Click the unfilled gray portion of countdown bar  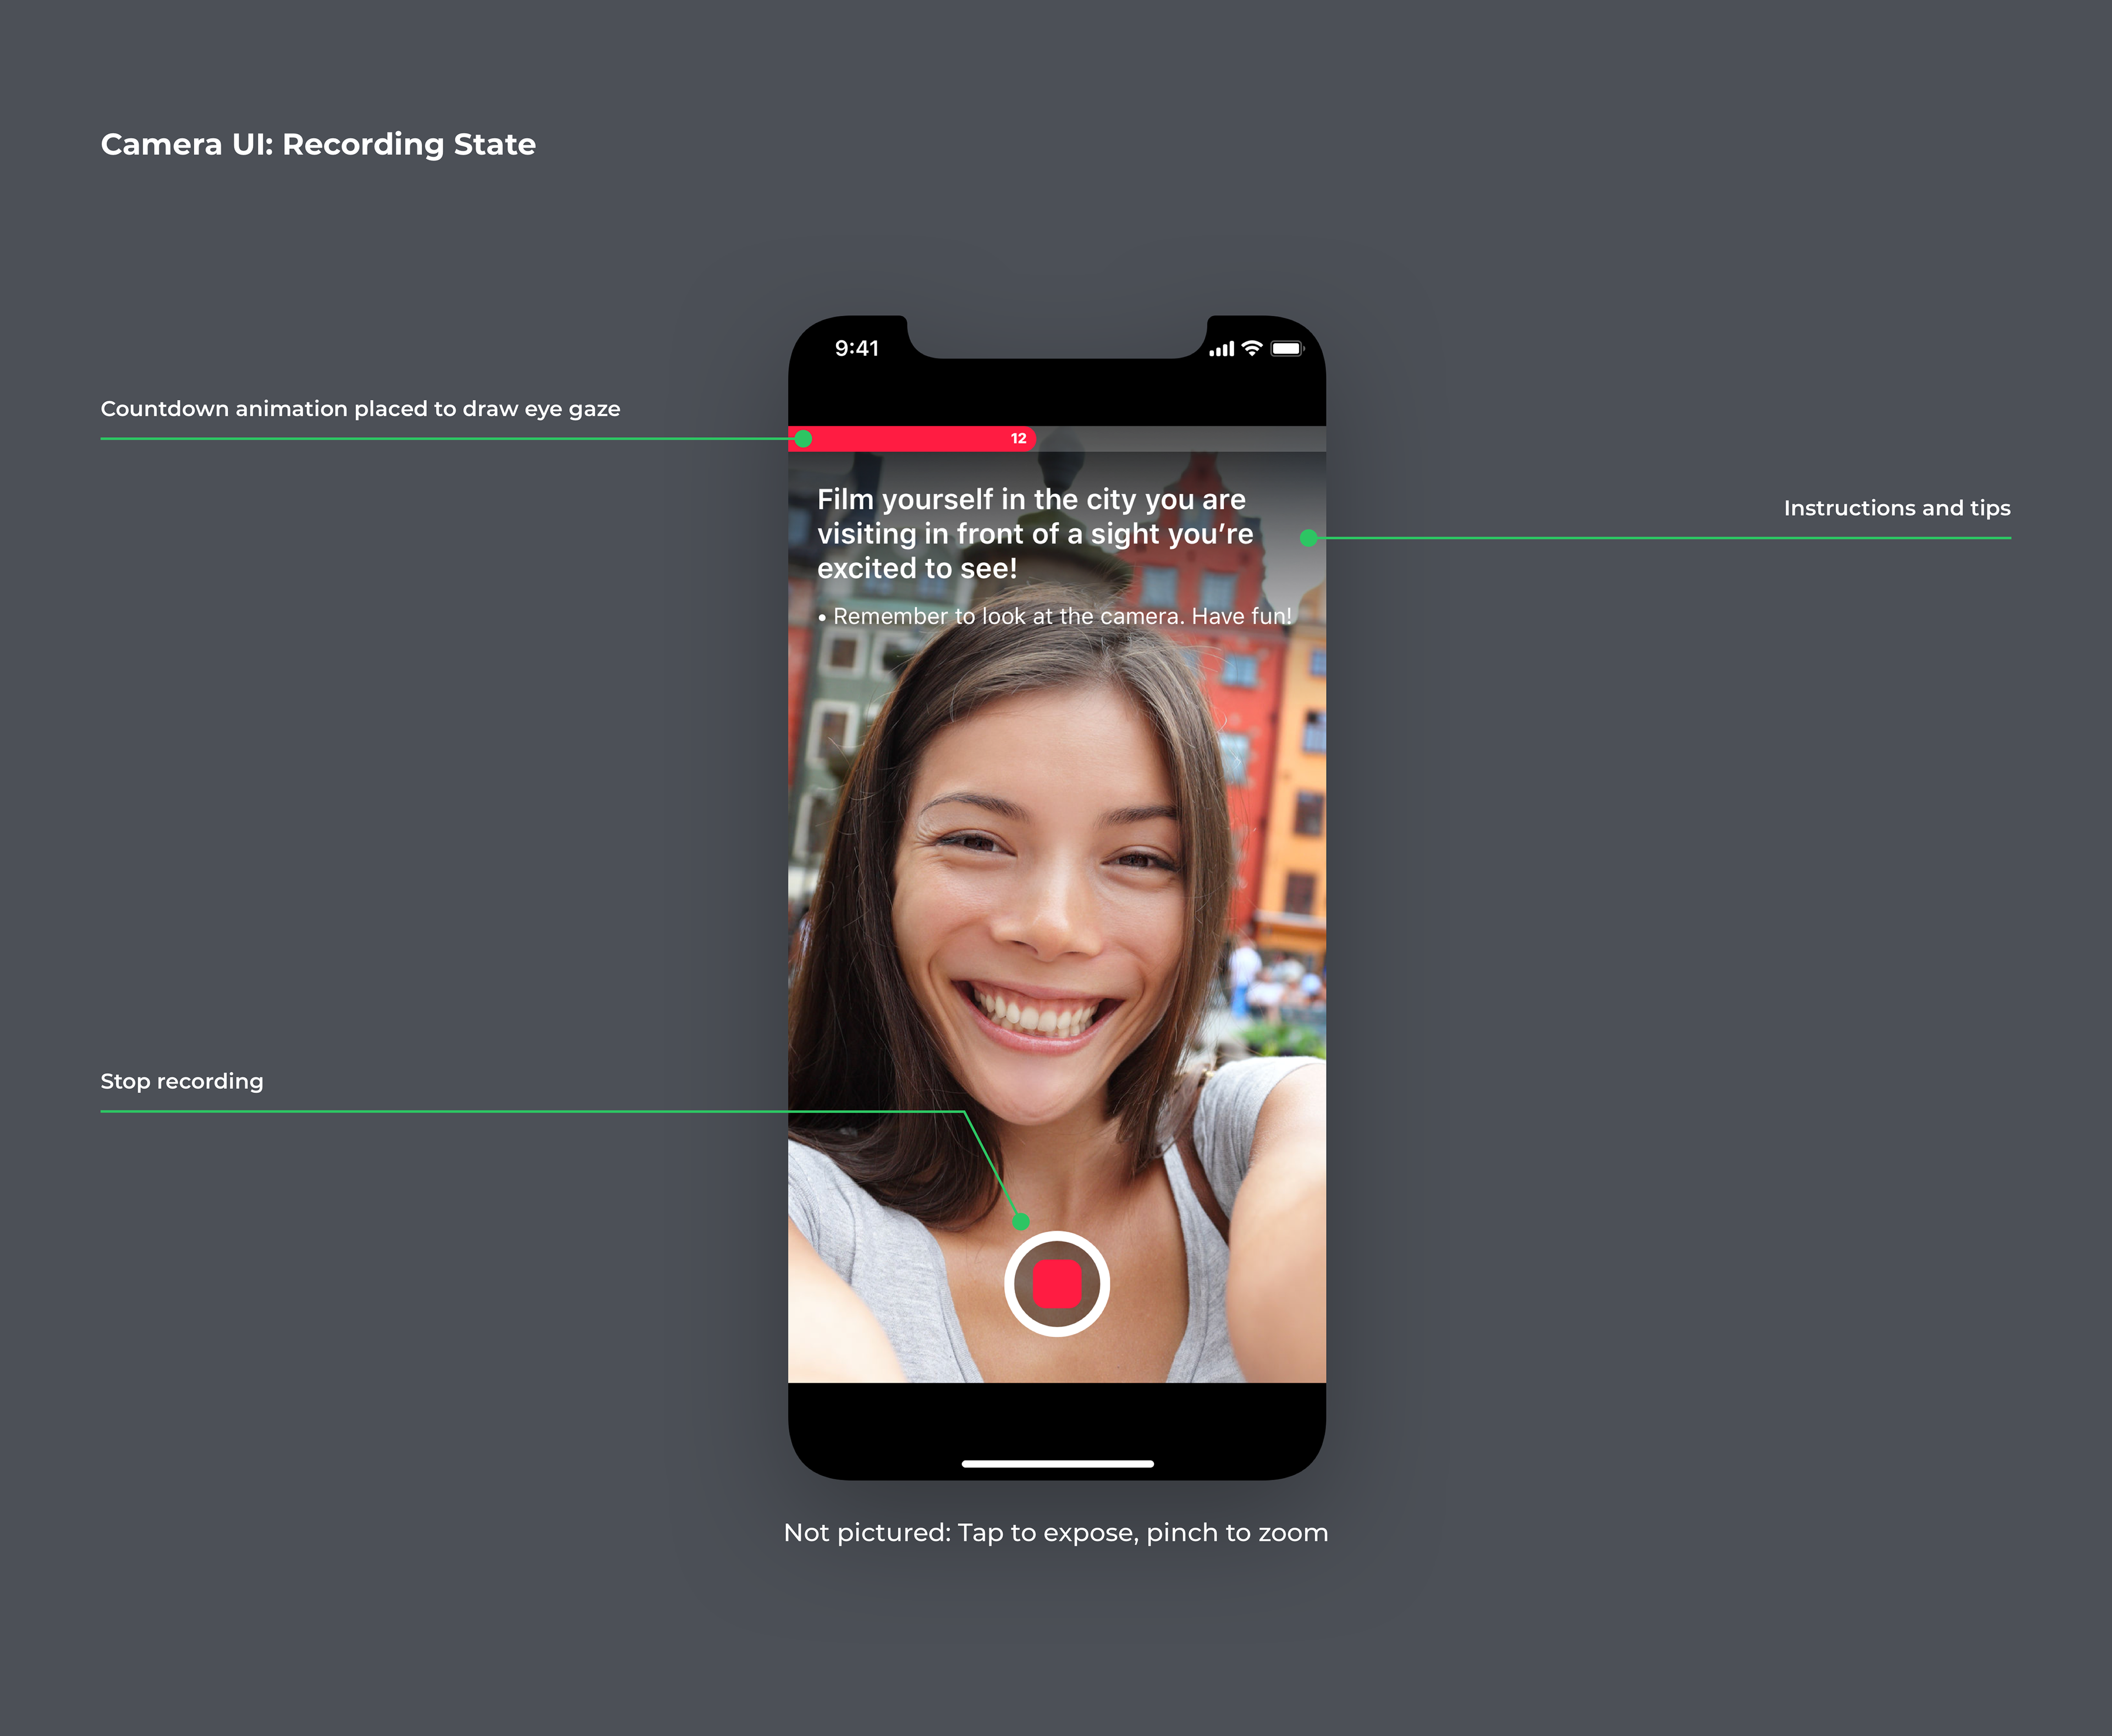(1180, 439)
